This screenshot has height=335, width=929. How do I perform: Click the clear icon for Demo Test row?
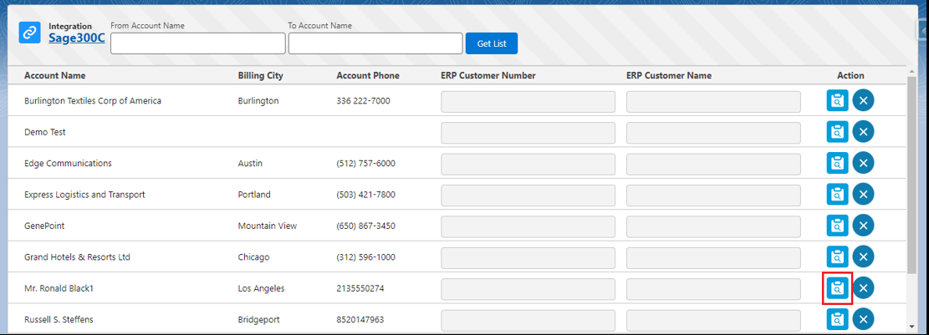(864, 132)
